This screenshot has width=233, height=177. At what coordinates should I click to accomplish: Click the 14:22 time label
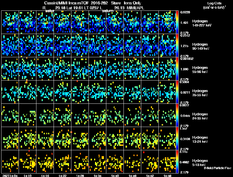pos(63,176)
